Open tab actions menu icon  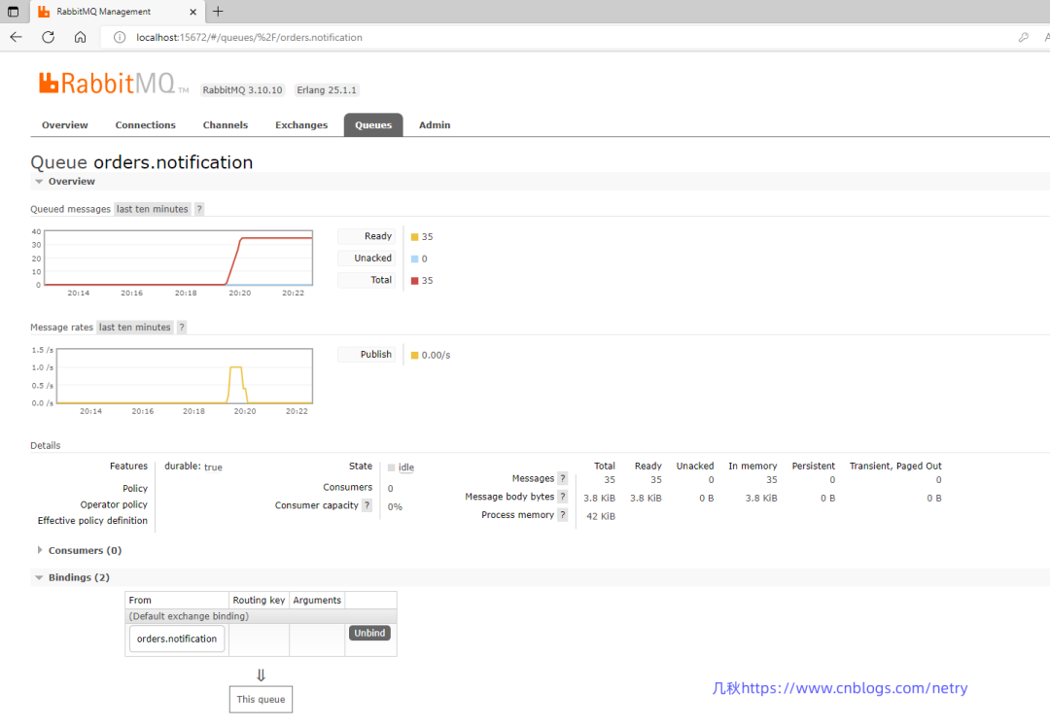[x=13, y=12]
